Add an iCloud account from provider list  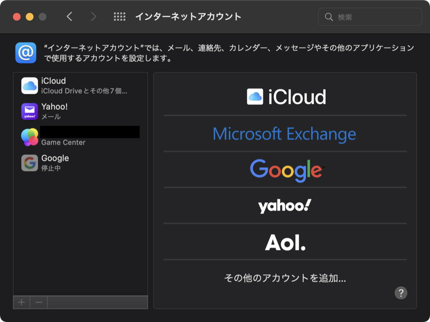point(286,97)
